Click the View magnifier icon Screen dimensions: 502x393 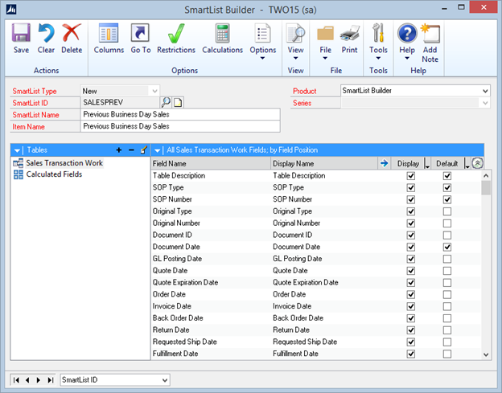click(295, 33)
